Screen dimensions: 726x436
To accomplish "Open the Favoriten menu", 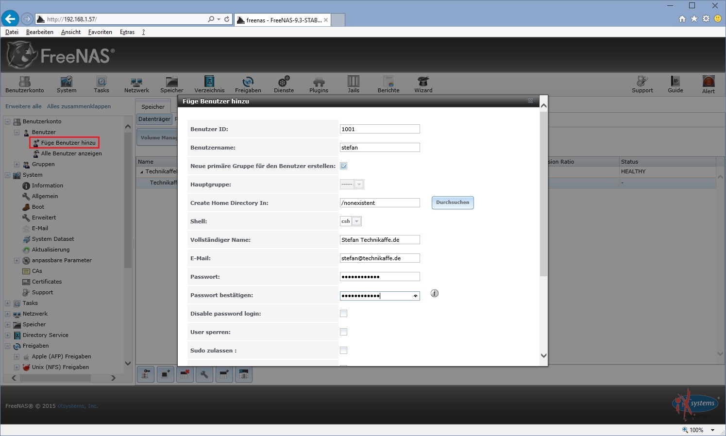I will [100, 32].
